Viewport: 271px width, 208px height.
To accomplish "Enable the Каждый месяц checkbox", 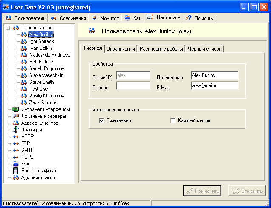I will click(173, 120).
